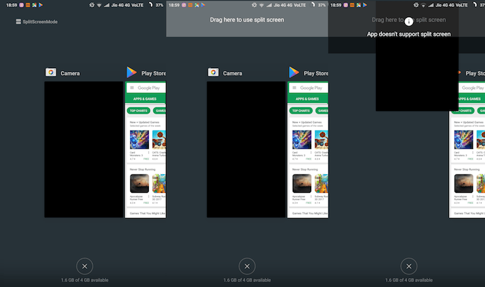Image resolution: width=485 pixels, height=287 pixels.
Task: Open the black Camera preview card in second screenshot
Action: (246, 149)
